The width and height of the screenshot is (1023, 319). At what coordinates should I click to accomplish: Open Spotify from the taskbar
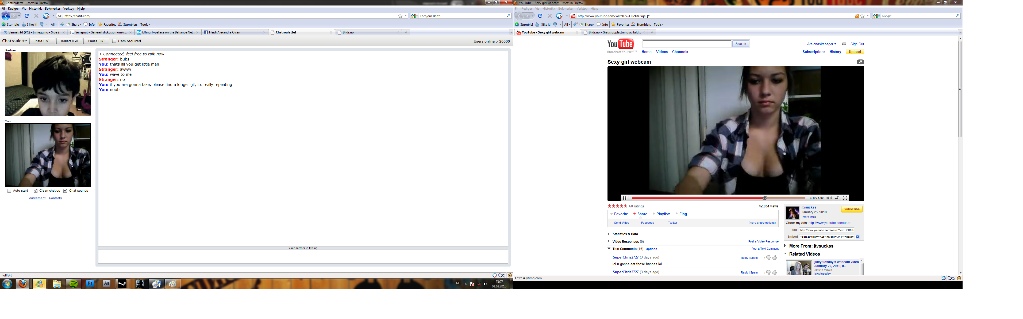pyautogui.click(x=74, y=284)
